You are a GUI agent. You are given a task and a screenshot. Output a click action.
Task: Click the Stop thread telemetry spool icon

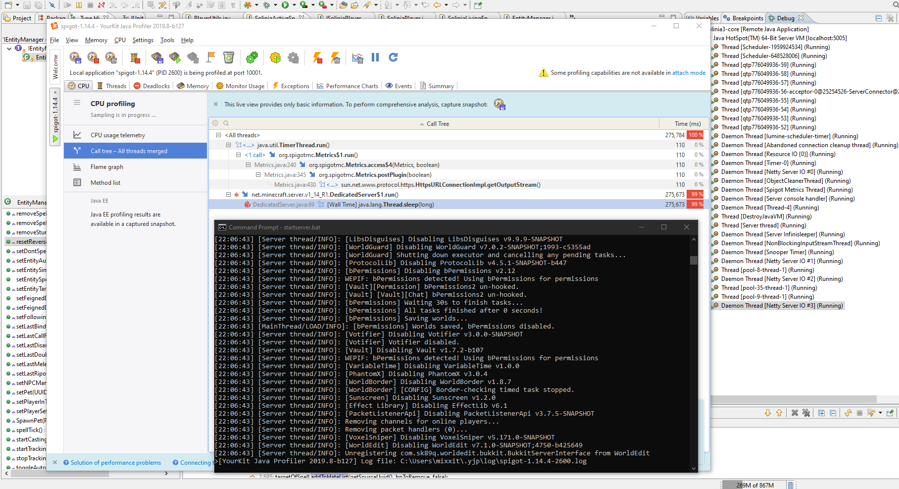(x=135, y=57)
